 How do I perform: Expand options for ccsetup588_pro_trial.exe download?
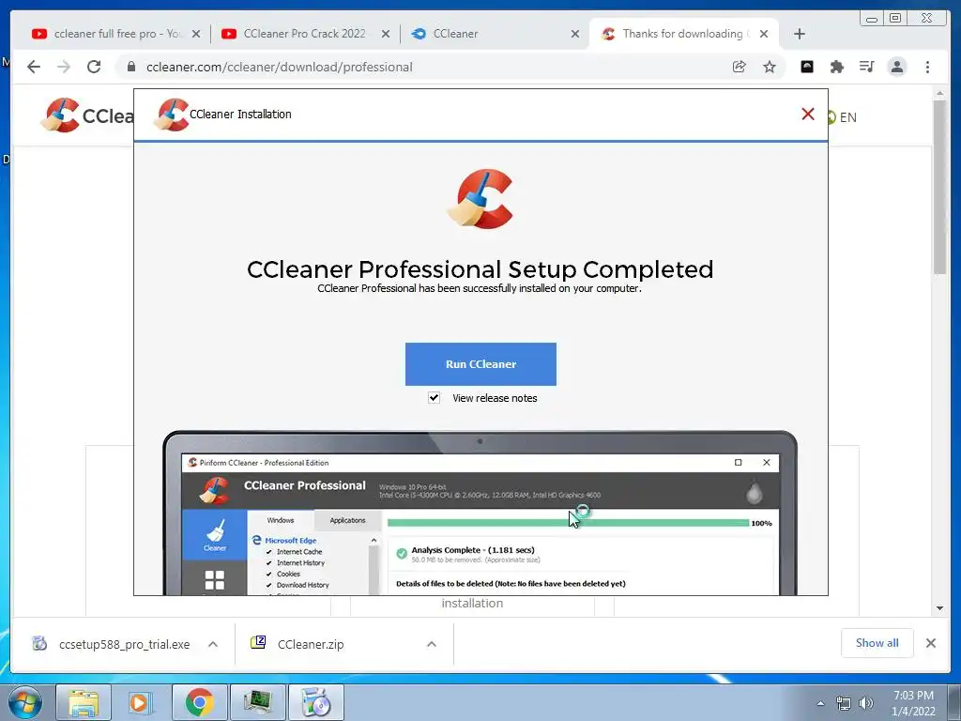pos(213,644)
